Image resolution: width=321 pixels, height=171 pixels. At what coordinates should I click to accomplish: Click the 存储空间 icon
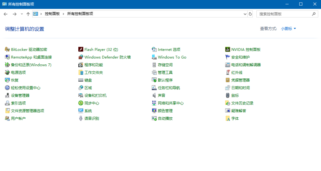pos(154,65)
